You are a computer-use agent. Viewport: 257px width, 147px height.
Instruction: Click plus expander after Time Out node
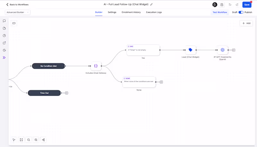(x=66, y=93)
